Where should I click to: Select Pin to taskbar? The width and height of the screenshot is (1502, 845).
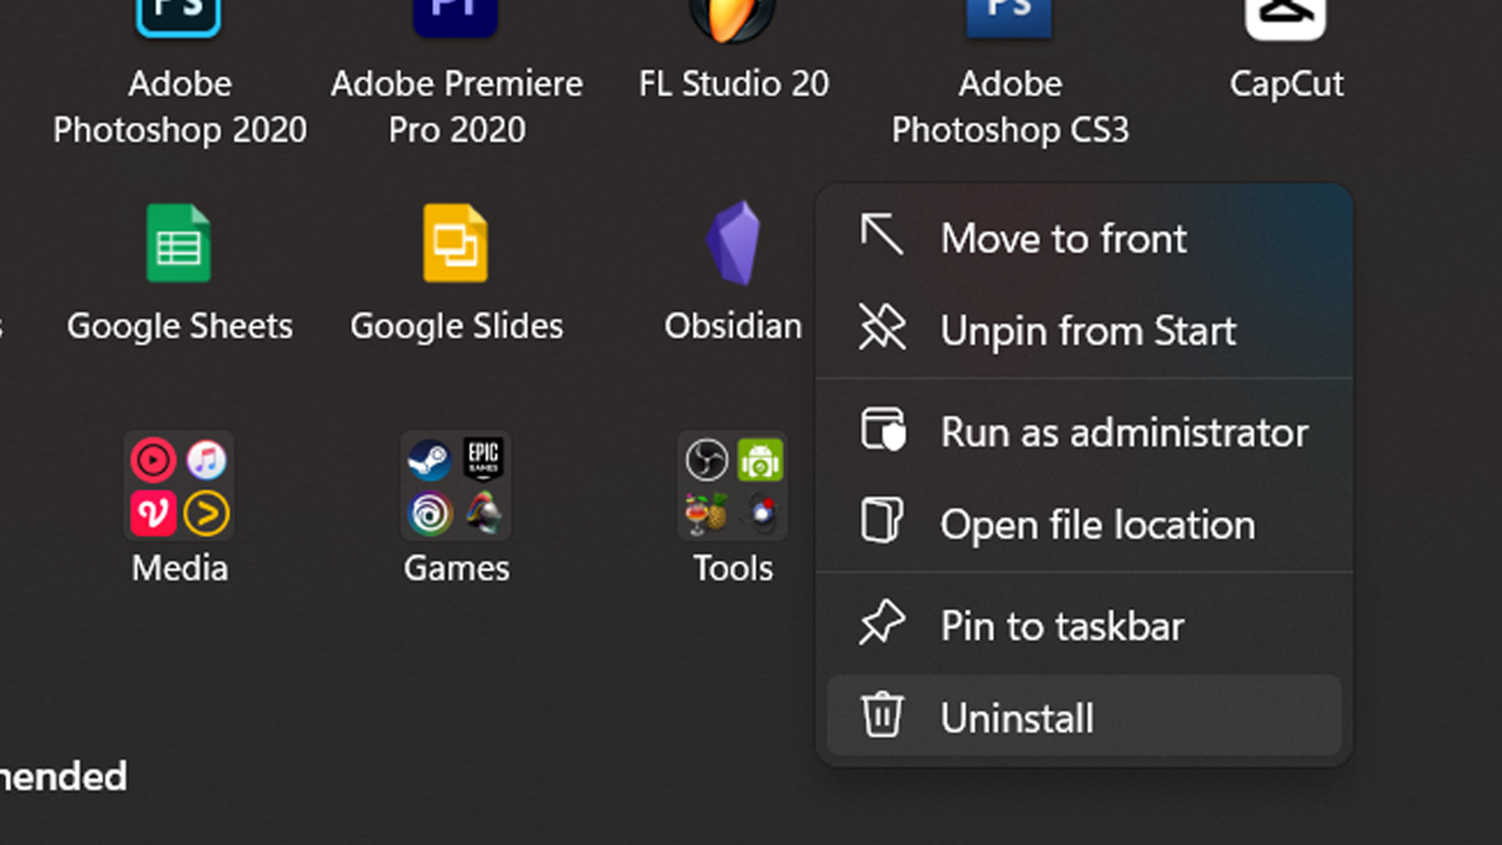[1084, 626]
